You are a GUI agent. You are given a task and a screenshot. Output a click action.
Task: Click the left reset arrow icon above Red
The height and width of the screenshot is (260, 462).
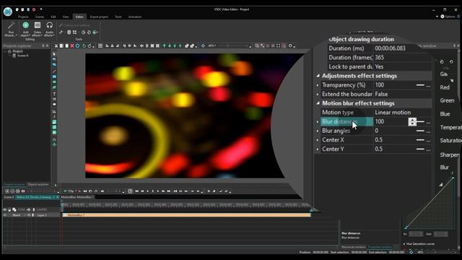tap(442, 61)
